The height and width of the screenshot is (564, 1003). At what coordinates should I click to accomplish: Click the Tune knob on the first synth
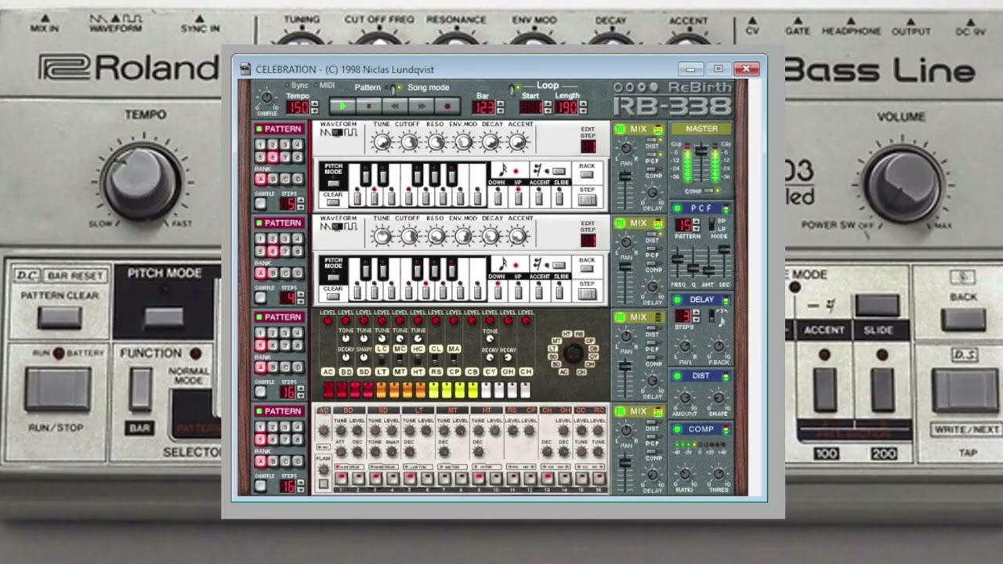tap(382, 142)
